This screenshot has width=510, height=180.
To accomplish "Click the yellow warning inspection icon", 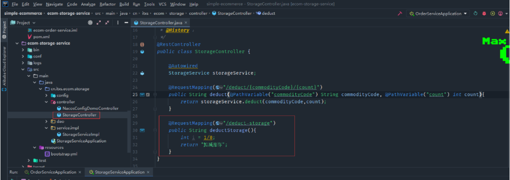I will [507, 31].
